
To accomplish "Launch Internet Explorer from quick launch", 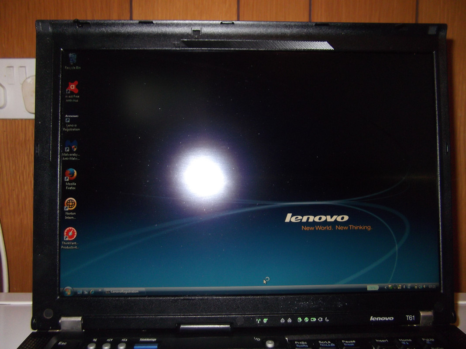I will click(x=92, y=292).
